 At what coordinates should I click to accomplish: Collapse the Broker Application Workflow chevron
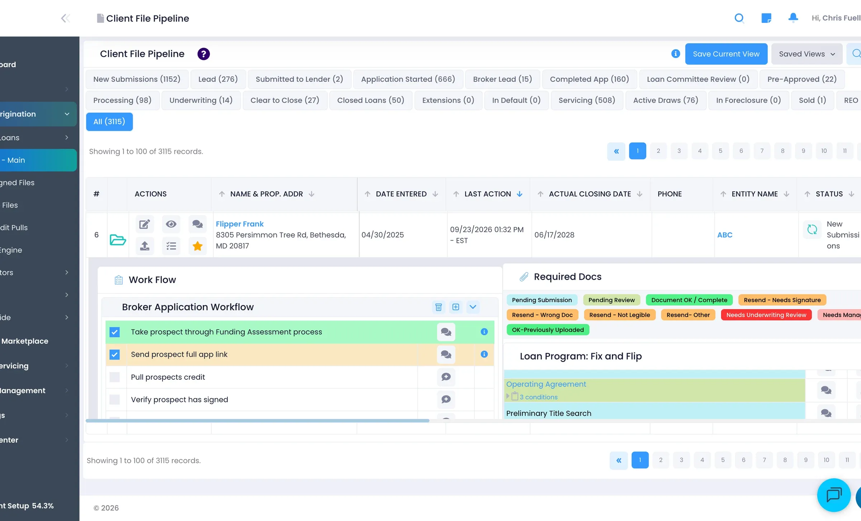[473, 307]
